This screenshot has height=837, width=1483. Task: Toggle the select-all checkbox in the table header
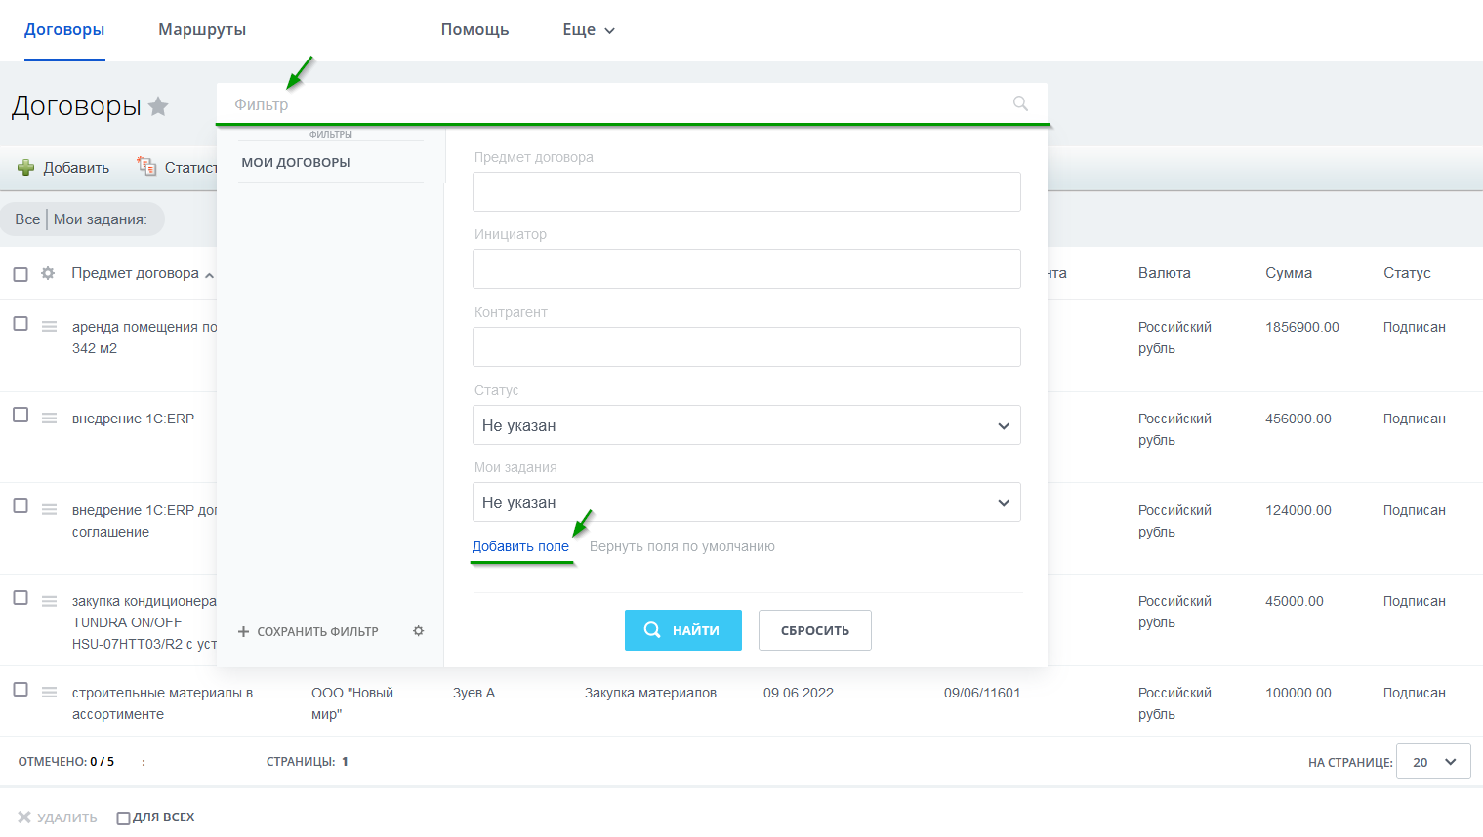point(21,274)
